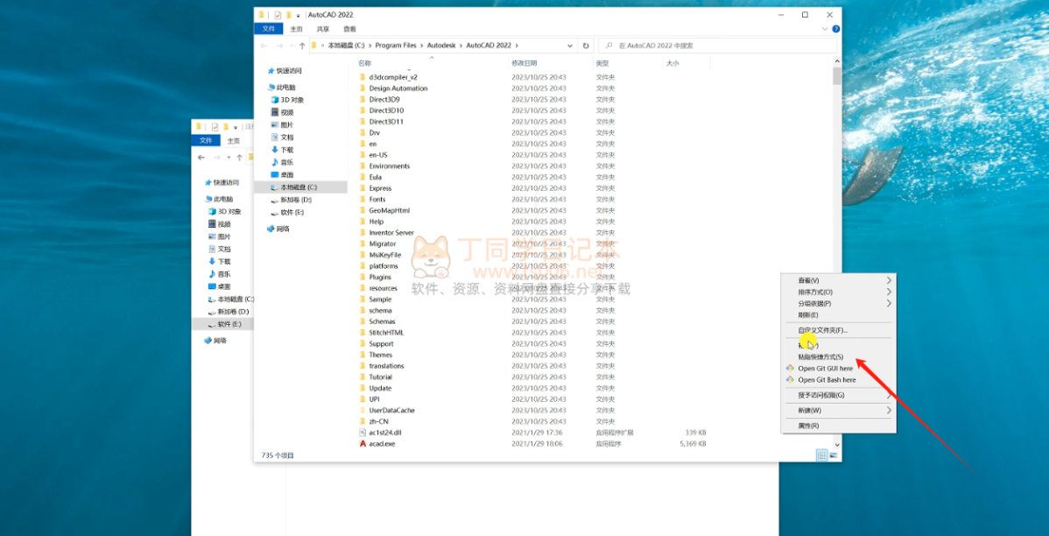This screenshot has width=1049, height=536.
Task: Click the Support folder icon
Action: [x=363, y=344]
